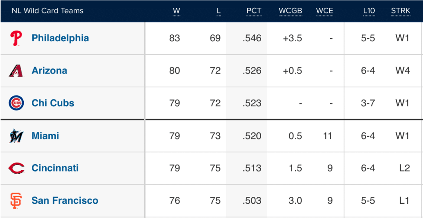The width and height of the screenshot is (423, 218).
Task: Click the San Francisco Giants logo
Action: (x=16, y=201)
